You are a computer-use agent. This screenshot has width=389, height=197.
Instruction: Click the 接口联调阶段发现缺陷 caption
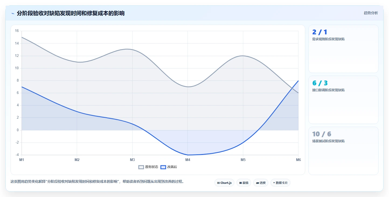[328, 90]
